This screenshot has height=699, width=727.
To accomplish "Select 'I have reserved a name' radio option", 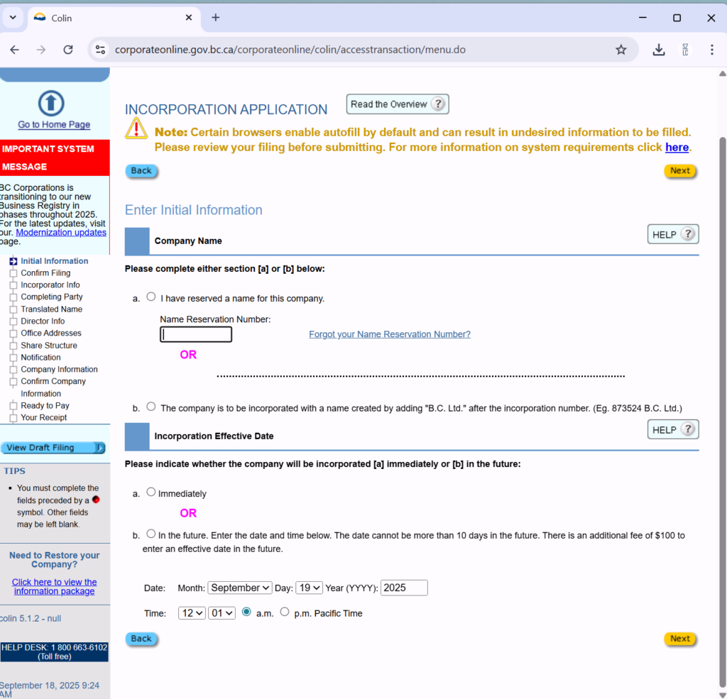I will pyautogui.click(x=151, y=297).
